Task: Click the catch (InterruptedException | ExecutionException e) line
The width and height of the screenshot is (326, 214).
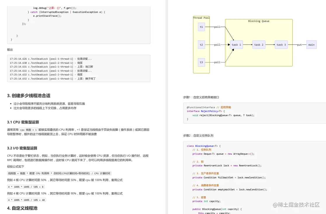Action: (x=66, y=12)
